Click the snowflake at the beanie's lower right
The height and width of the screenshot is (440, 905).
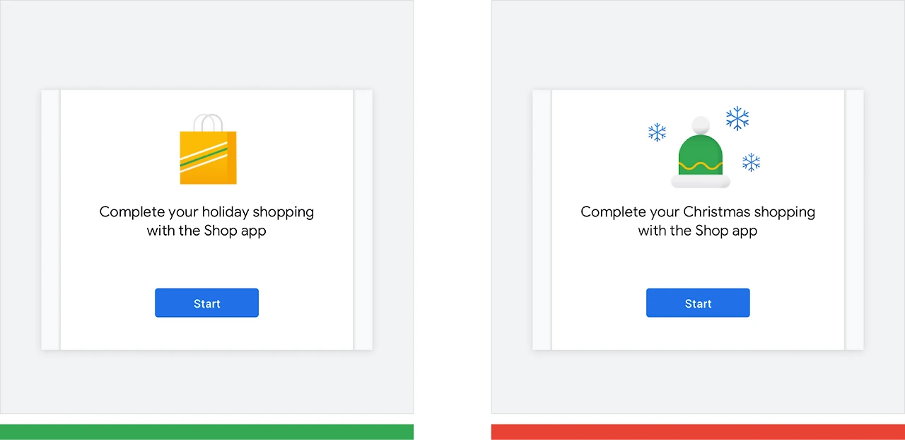point(751,162)
